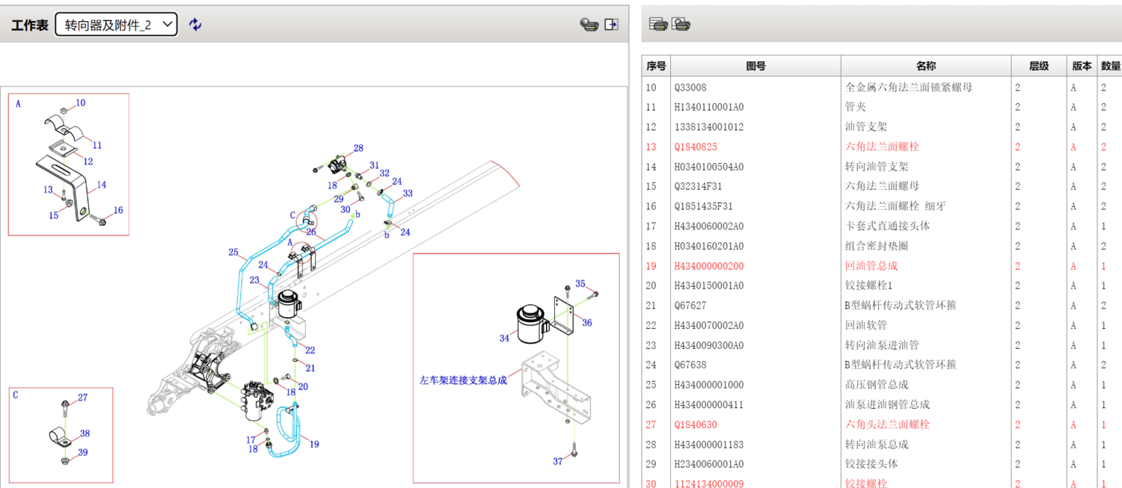Image resolution: width=1122 pixels, height=488 pixels.
Task: Click the print drawing preview icon
Action: 679,23
